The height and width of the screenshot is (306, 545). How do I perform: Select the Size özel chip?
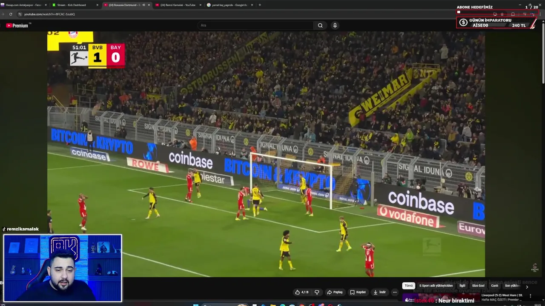478,286
